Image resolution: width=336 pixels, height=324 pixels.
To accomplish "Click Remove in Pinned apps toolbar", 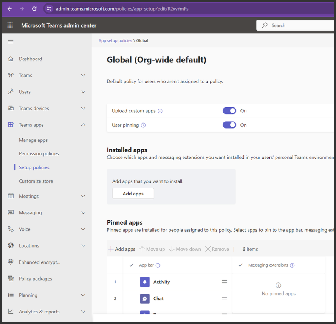I will 217,249.
